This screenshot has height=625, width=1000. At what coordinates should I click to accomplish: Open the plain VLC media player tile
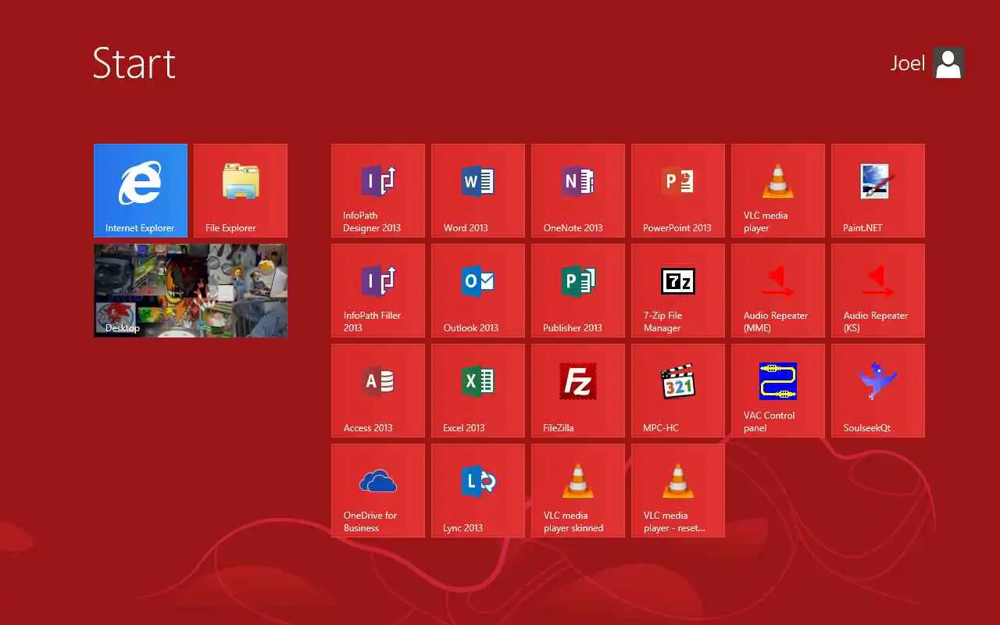pyautogui.click(x=778, y=191)
